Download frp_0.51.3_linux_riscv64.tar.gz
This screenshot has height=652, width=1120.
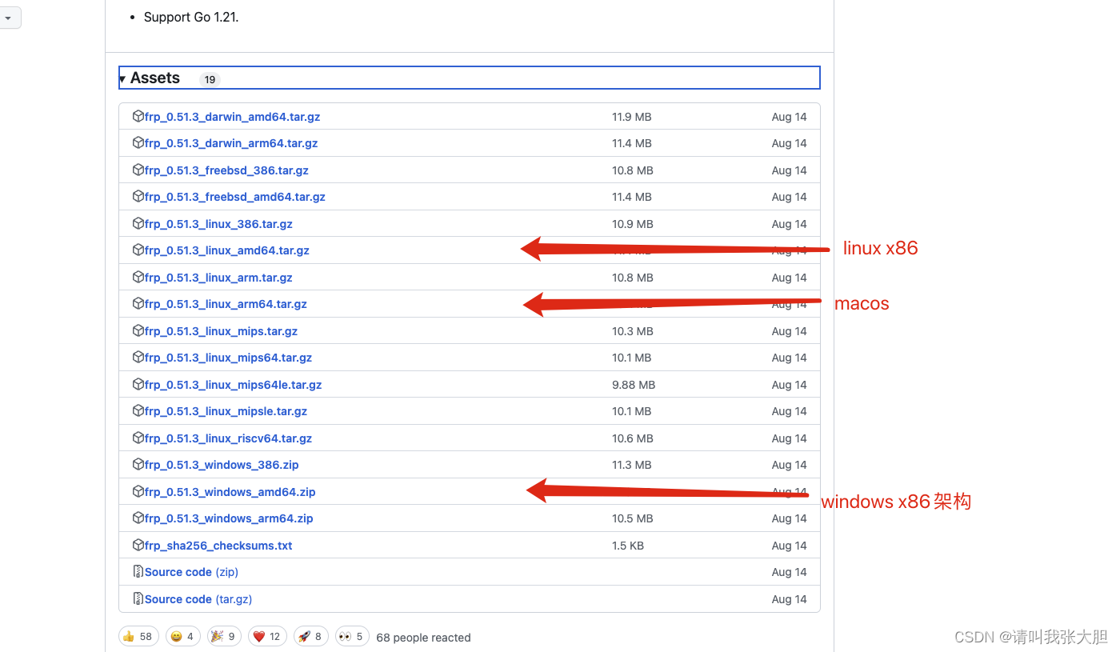tap(228, 438)
